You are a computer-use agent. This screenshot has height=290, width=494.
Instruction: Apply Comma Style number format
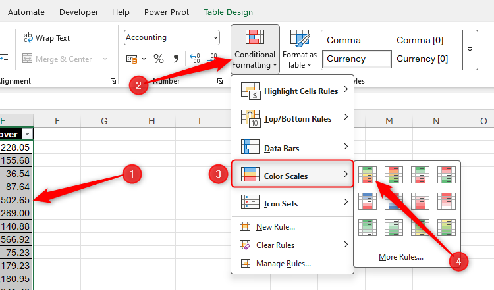[x=177, y=59]
